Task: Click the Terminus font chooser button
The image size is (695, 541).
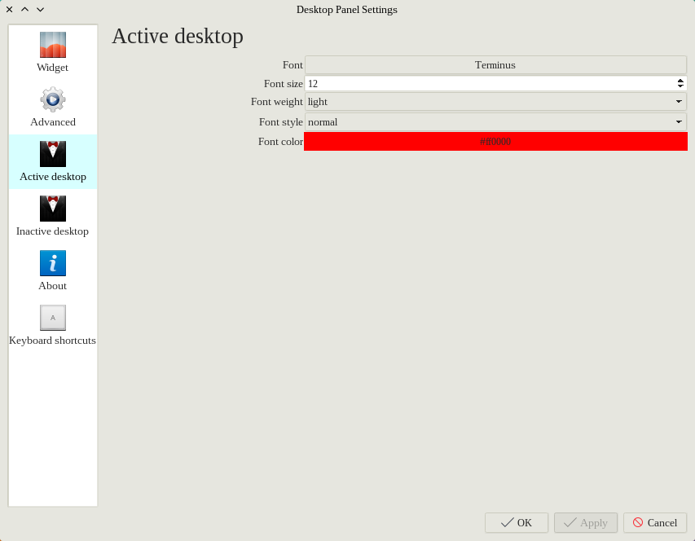Action: (x=495, y=65)
